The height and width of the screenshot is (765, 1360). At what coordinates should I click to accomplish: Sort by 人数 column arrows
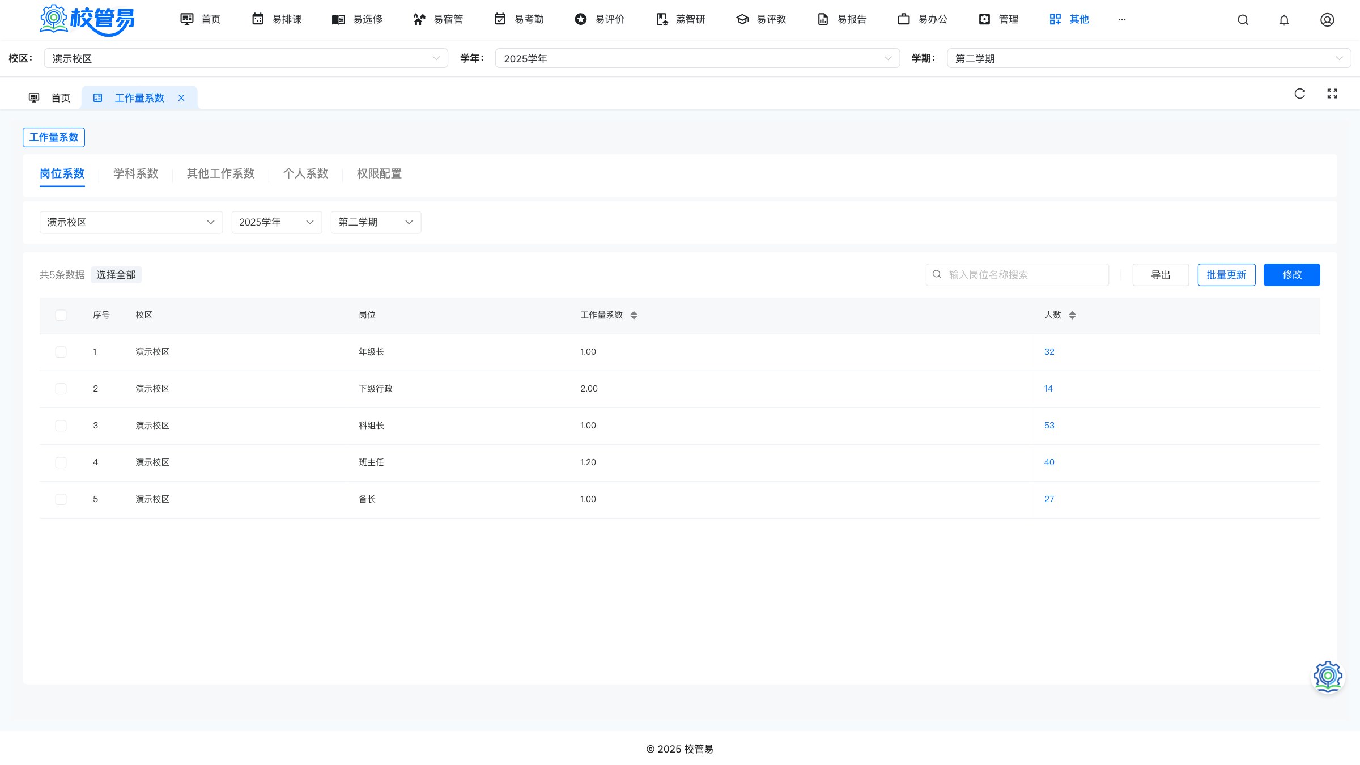coord(1072,315)
